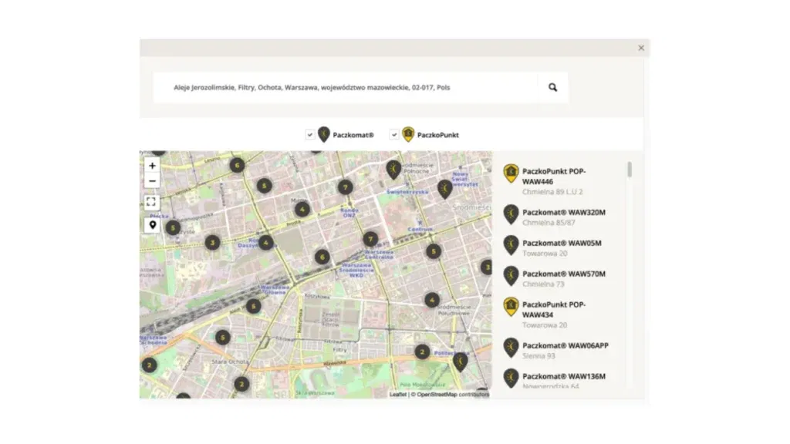Image resolution: width=790 pixels, height=444 pixels.
Task: Open the Leaflet attribution link
Action: [x=398, y=394]
